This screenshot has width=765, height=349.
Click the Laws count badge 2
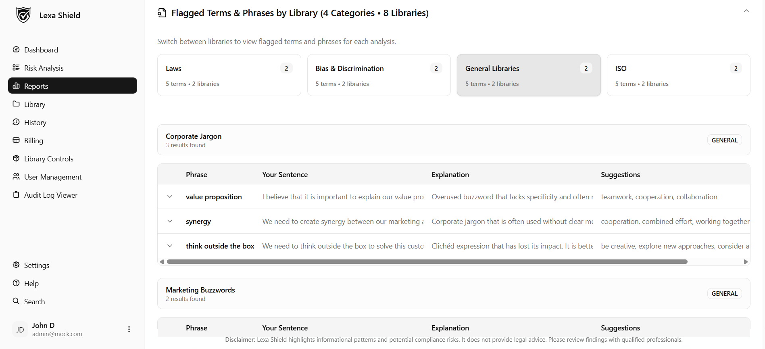(286, 68)
